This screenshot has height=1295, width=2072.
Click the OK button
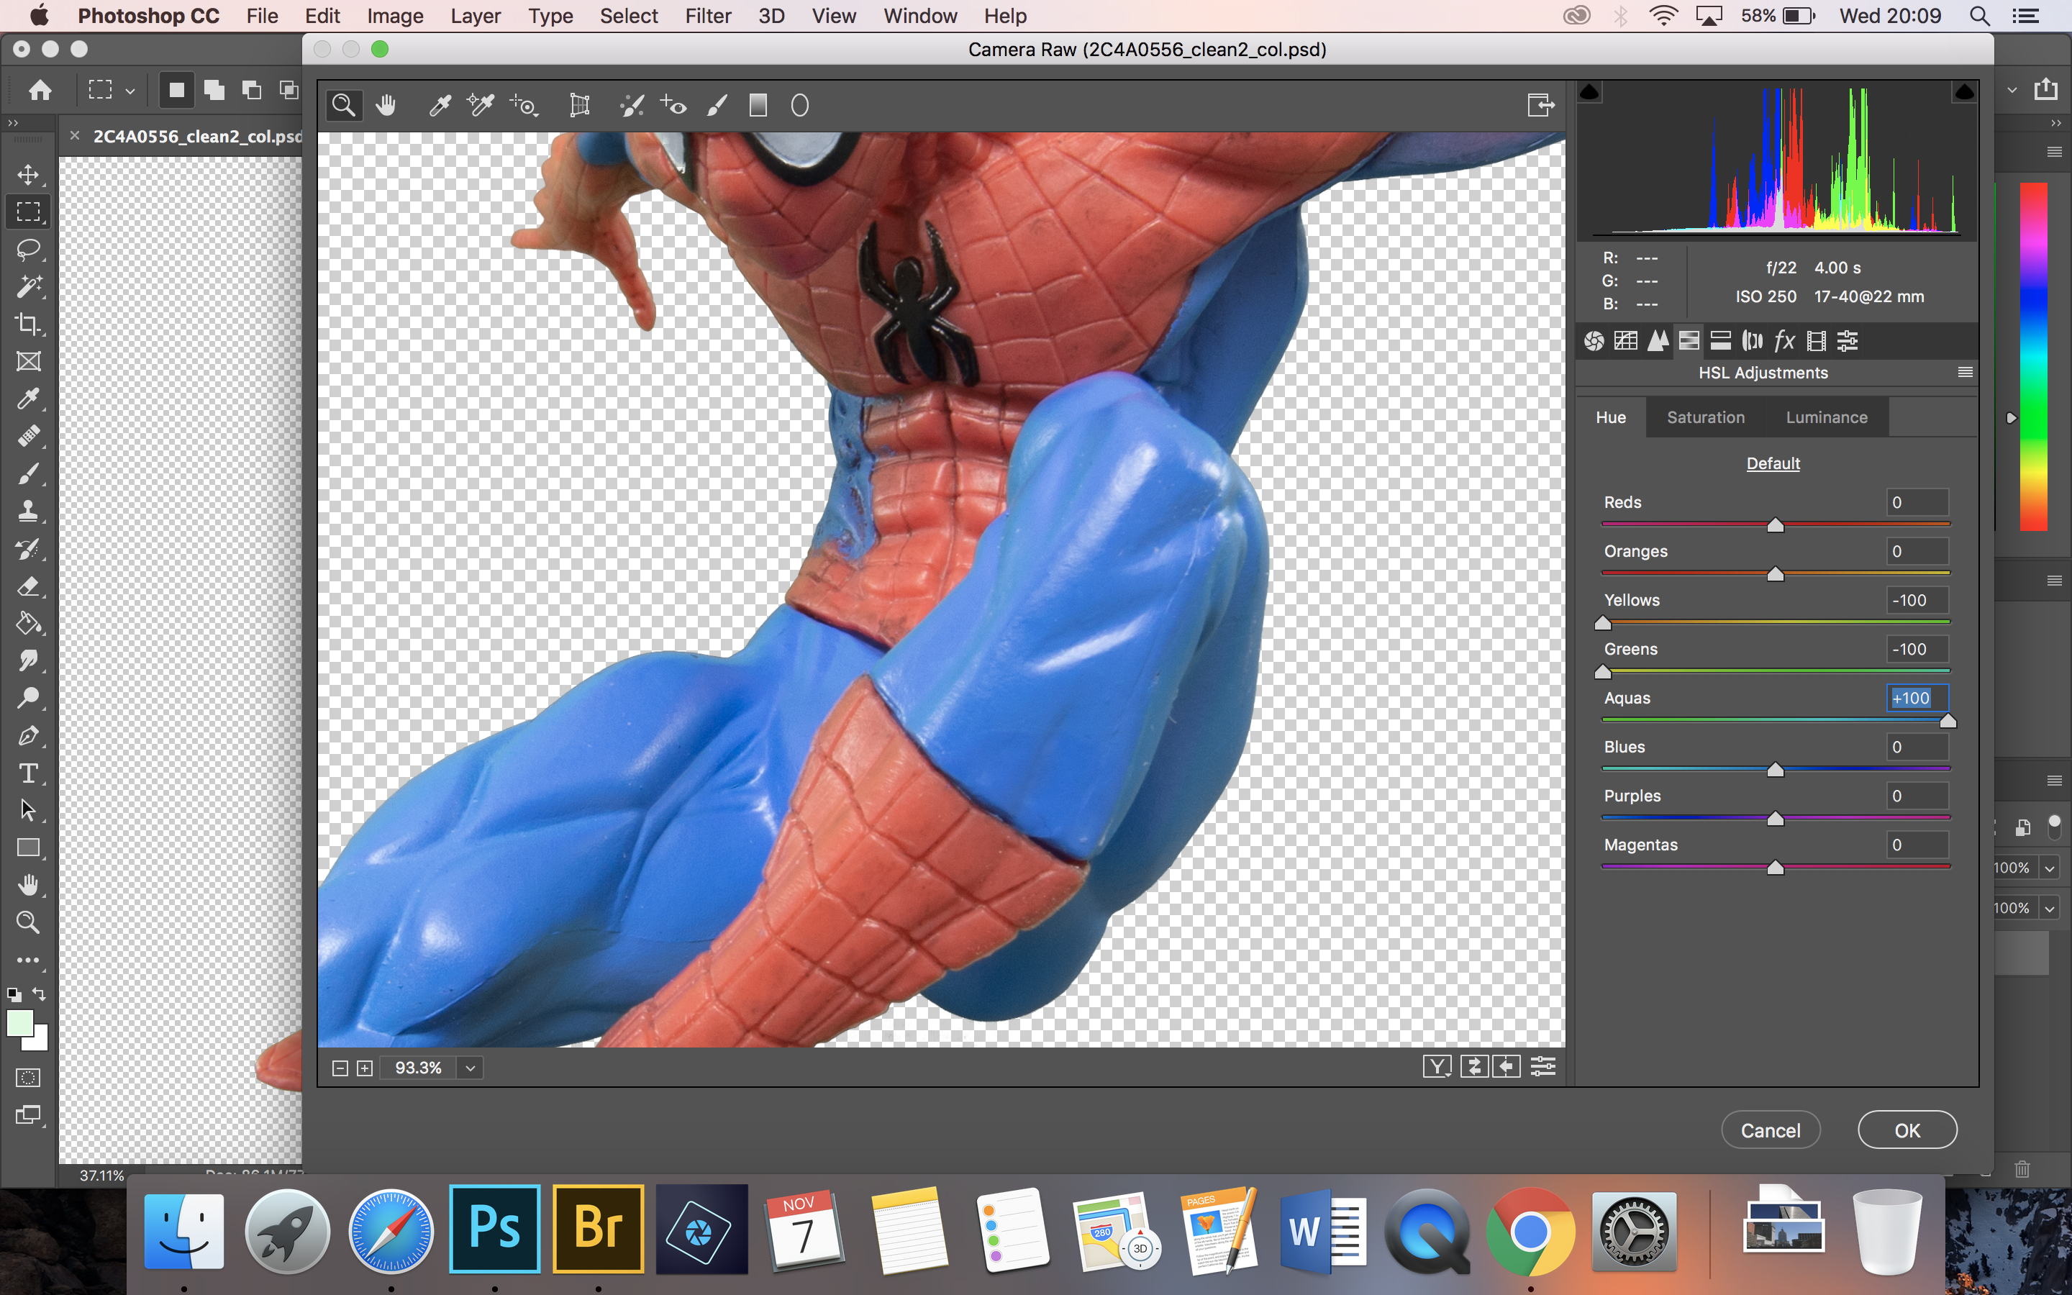point(1907,1130)
